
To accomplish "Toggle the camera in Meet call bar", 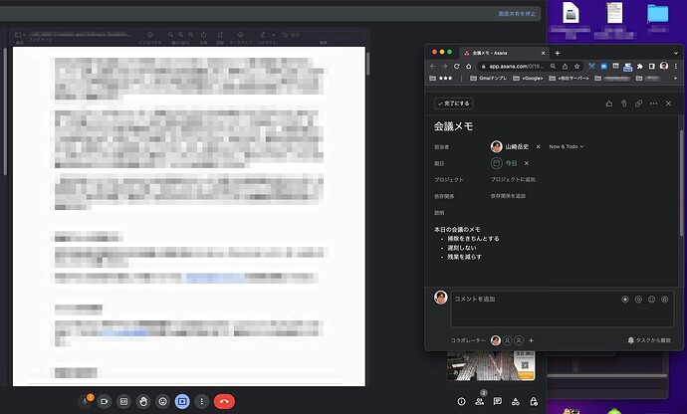I will [x=105, y=401].
